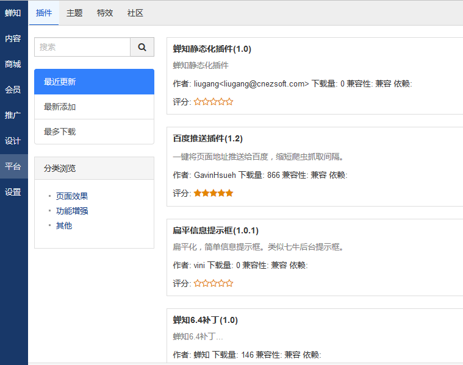Open the 百度推送插件(1.2) plugin title

(x=207, y=138)
